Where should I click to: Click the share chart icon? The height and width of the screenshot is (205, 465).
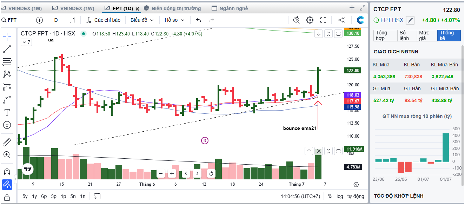pos(341,20)
